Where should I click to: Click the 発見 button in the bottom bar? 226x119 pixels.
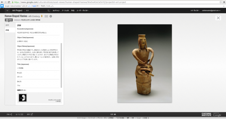tap(113, 114)
